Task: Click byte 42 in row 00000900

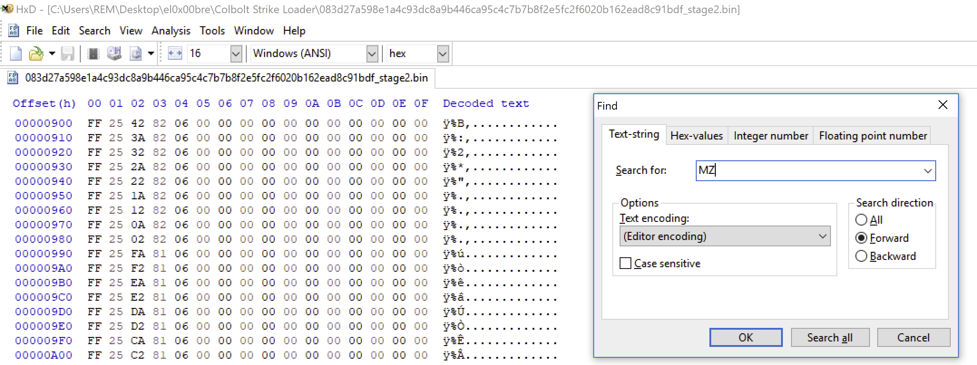Action: pyautogui.click(x=137, y=123)
